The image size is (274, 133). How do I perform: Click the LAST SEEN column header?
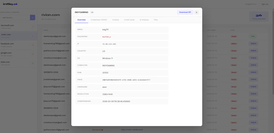click(x=211, y=30)
